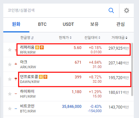Click the candle icon beside 던프로토콜

[x=16, y=79]
